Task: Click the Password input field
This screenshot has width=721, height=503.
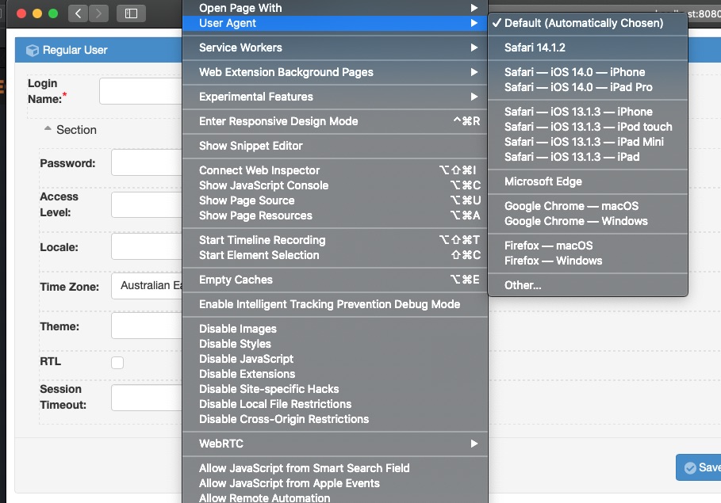Action: pos(147,162)
